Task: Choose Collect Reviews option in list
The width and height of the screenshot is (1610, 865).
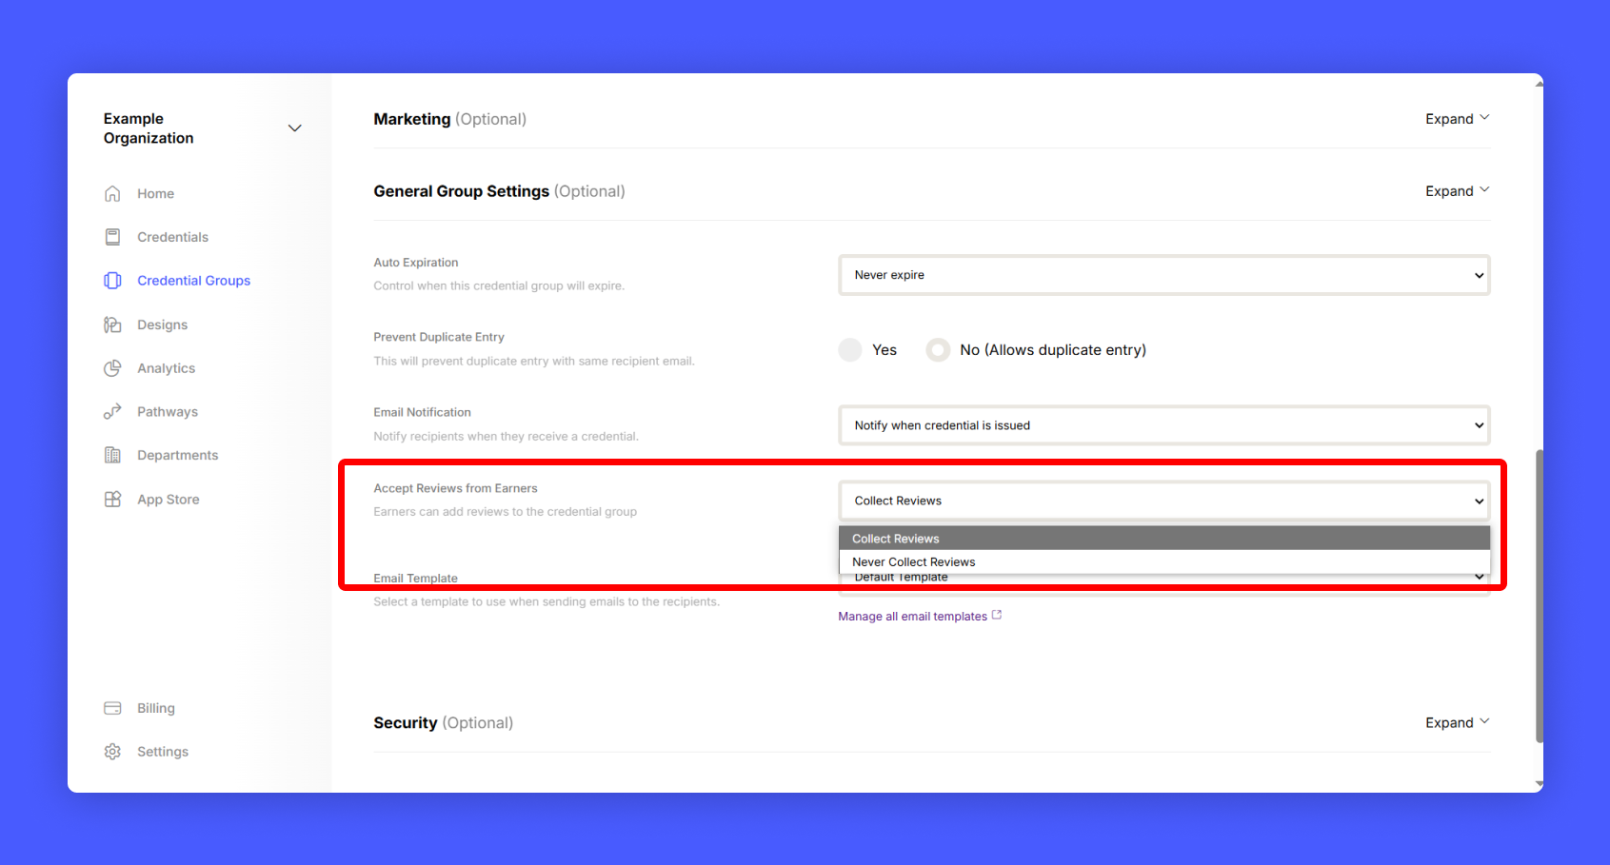Action: (x=896, y=539)
